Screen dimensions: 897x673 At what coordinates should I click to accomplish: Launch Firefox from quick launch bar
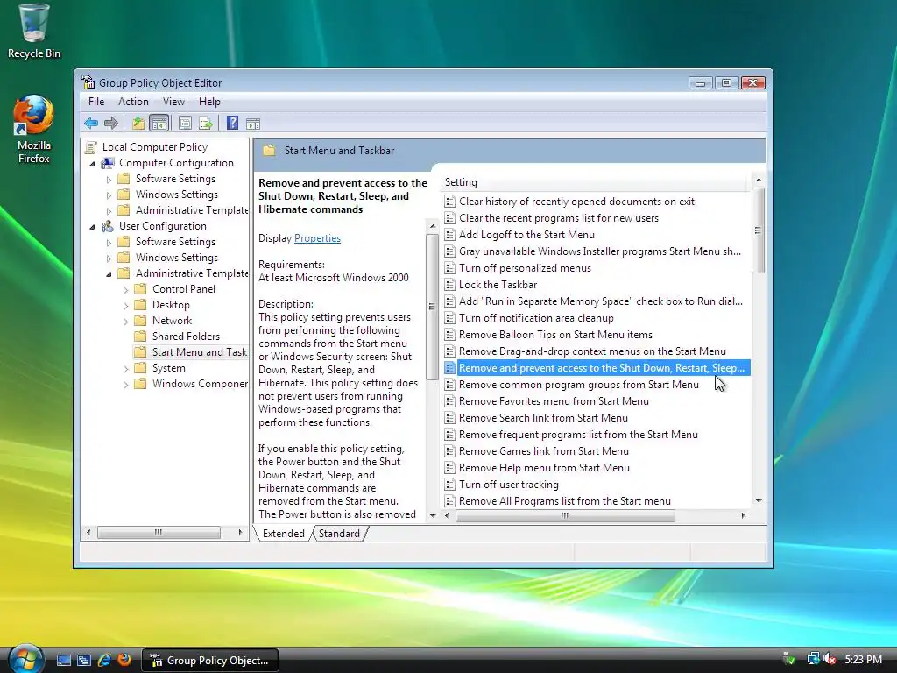pos(124,660)
